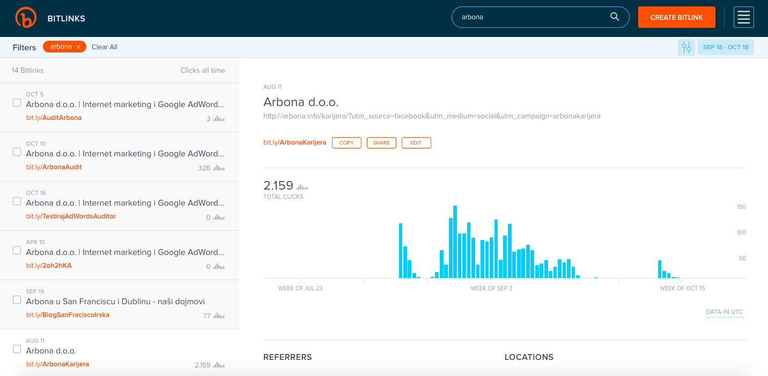Open the filter sliders icon
This screenshot has height=376, width=768.
coord(686,47)
